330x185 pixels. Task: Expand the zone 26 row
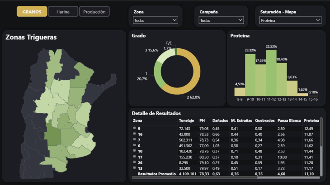coord(134,162)
